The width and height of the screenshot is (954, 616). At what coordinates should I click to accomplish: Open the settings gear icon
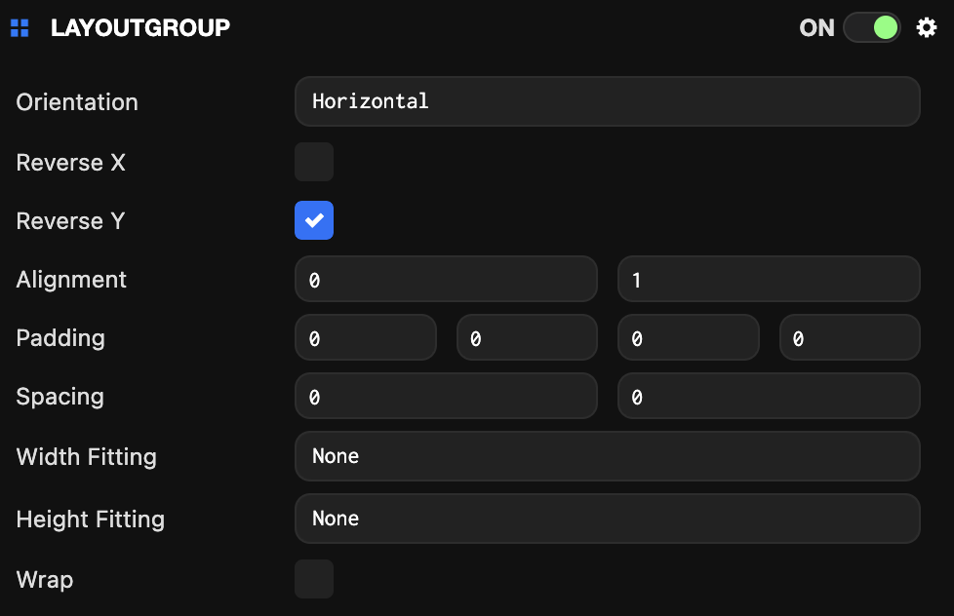[926, 27]
